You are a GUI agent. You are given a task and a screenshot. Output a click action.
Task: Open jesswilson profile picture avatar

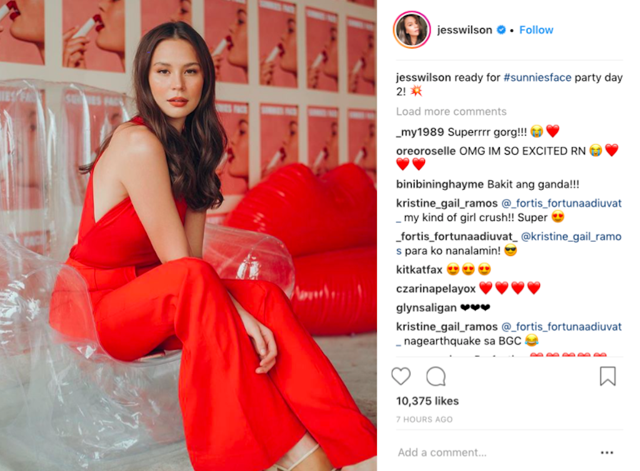tap(412, 30)
